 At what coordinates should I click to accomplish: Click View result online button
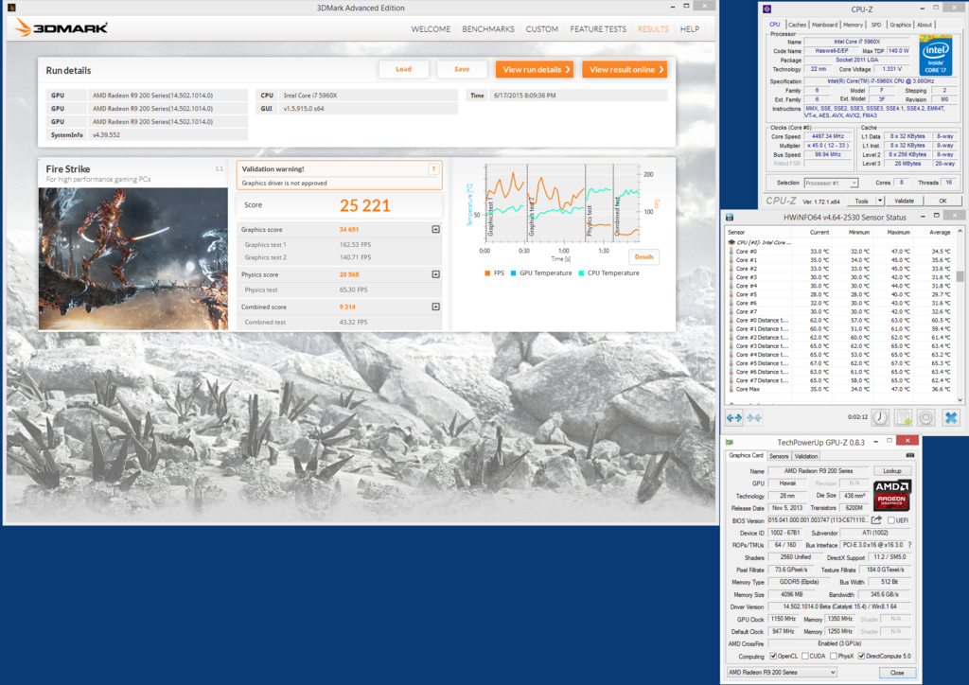pyautogui.click(x=625, y=69)
